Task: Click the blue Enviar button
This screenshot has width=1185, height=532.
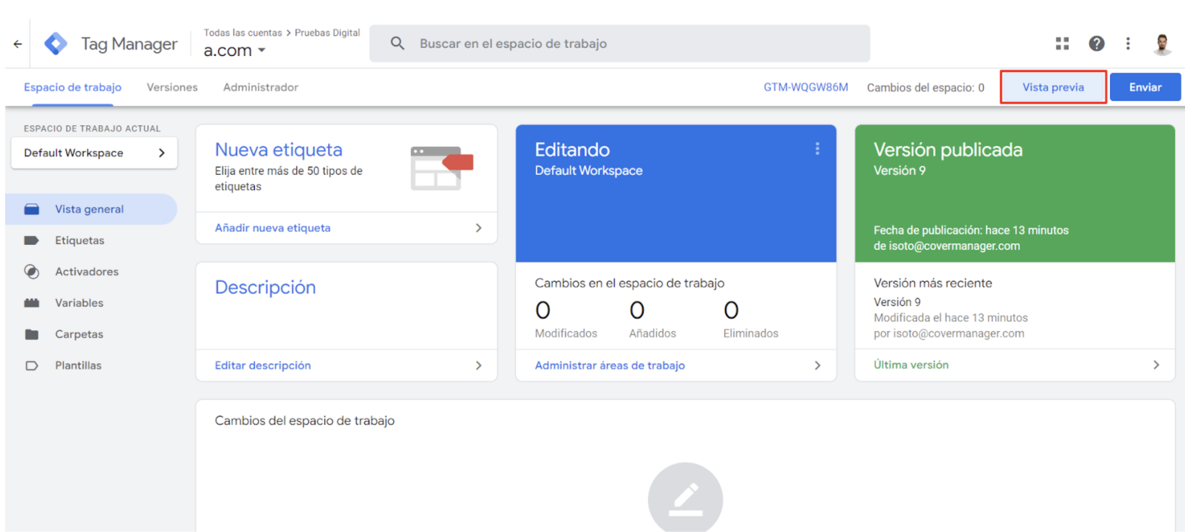Action: pos(1145,87)
